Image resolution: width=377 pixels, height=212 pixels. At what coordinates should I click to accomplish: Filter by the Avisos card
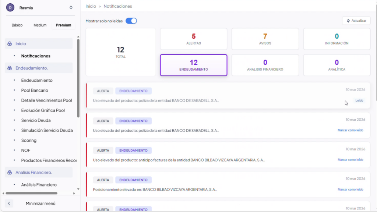click(265, 39)
